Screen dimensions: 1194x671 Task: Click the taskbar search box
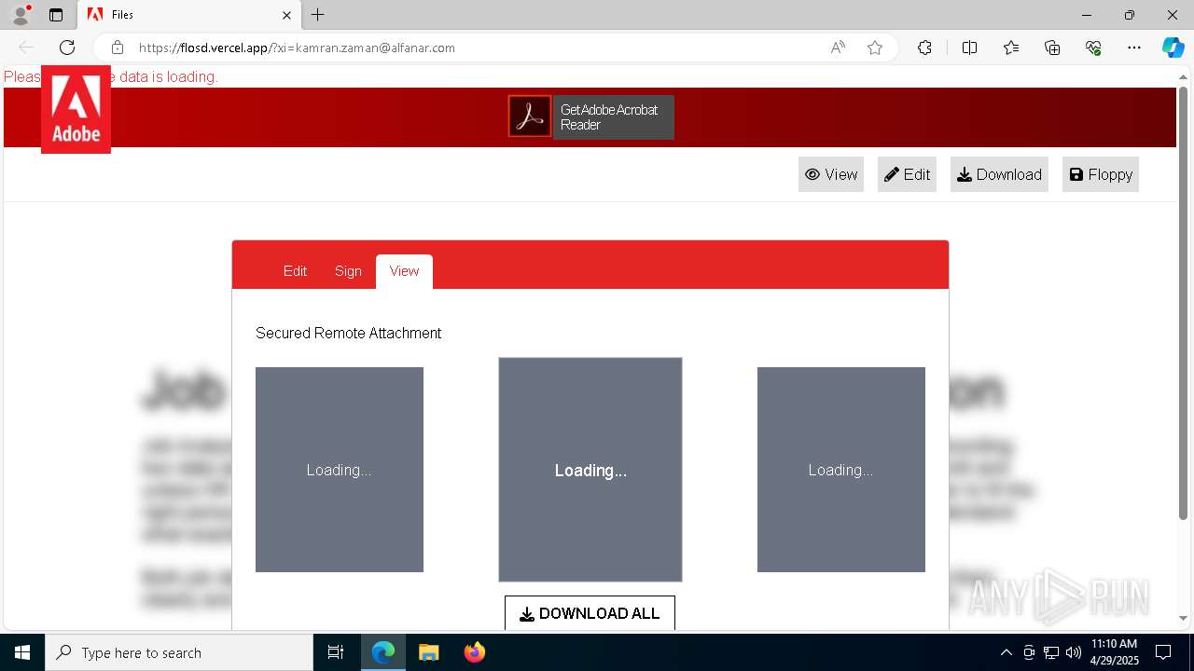tap(179, 652)
